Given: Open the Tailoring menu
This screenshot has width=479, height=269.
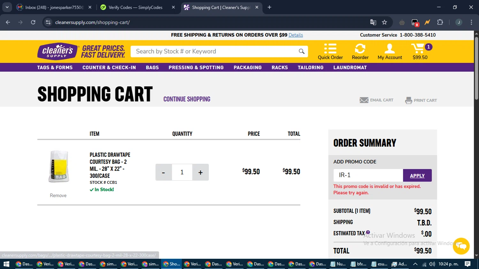Looking at the screenshot, I should 311,68.
